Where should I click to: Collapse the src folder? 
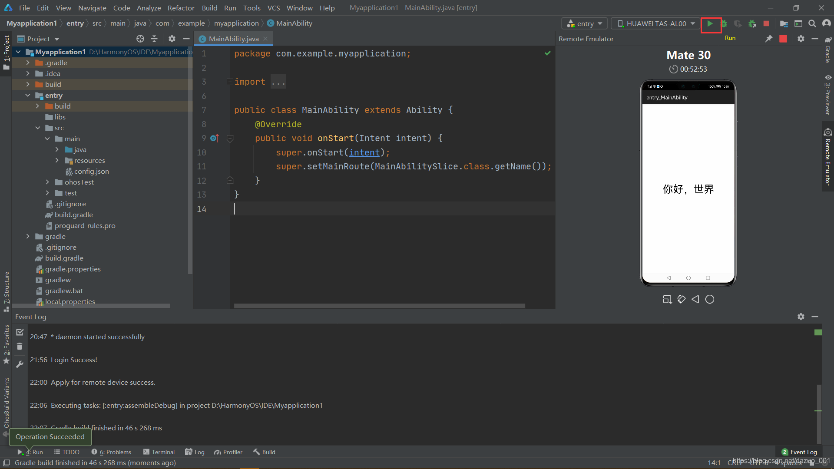point(38,128)
